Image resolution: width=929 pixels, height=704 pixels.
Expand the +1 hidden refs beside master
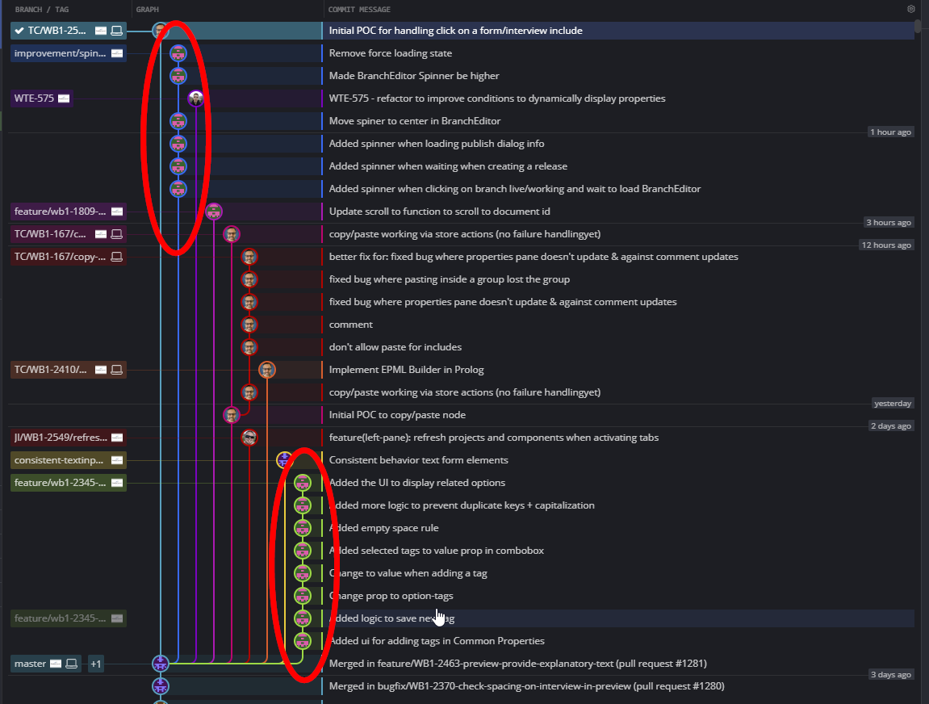[95, 664]
